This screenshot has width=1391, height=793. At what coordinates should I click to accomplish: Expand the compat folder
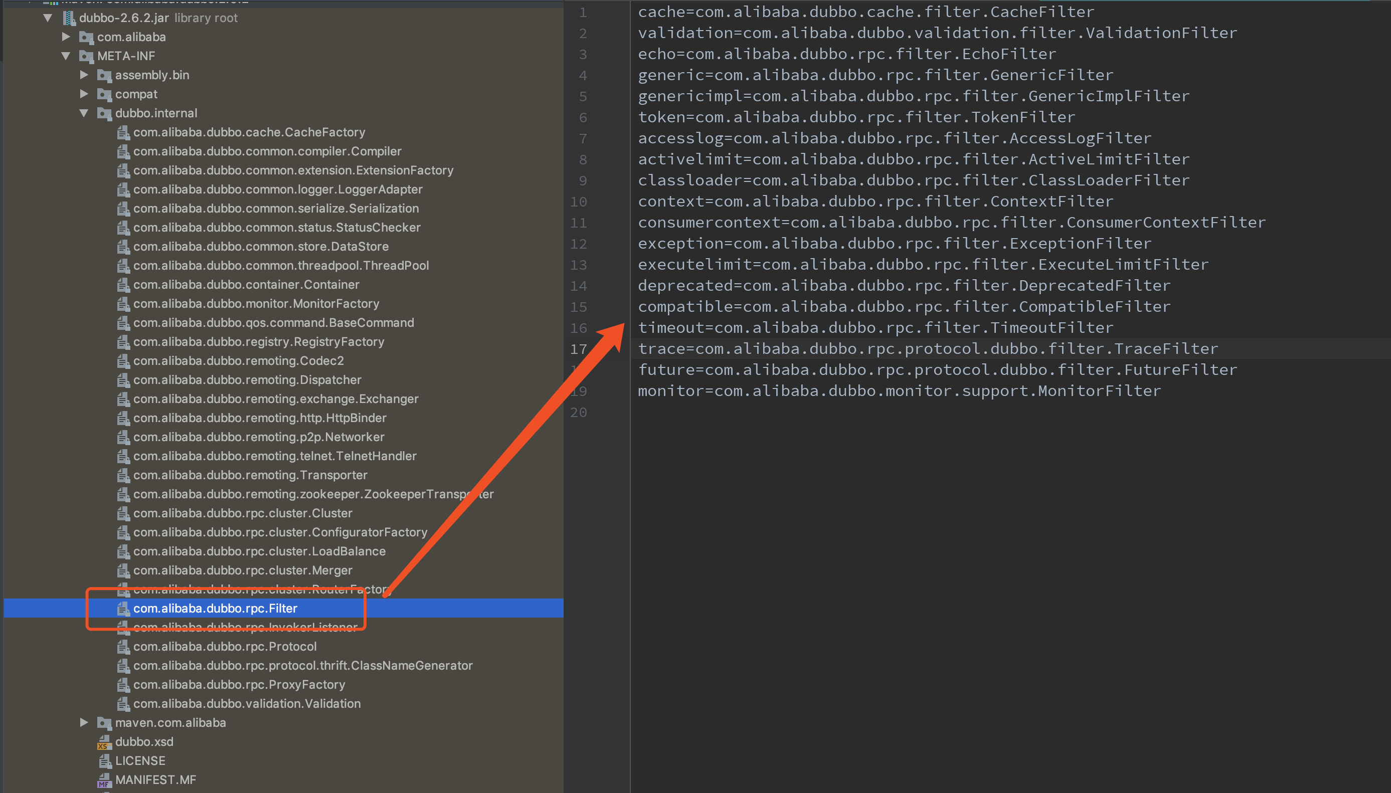(x=84, y=94)
